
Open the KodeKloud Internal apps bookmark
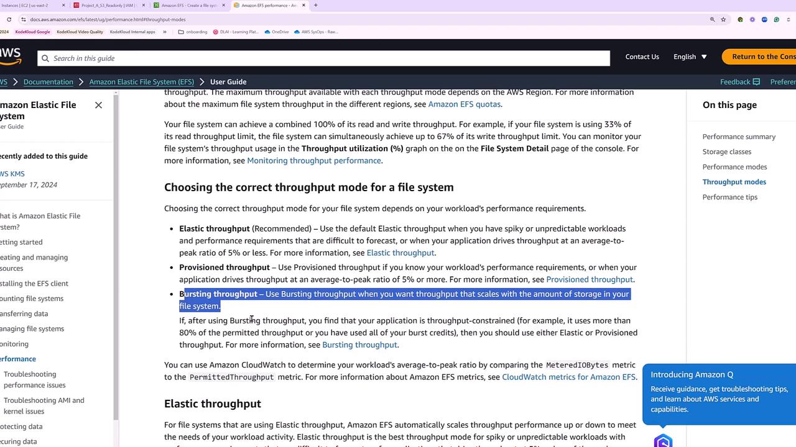132,32
